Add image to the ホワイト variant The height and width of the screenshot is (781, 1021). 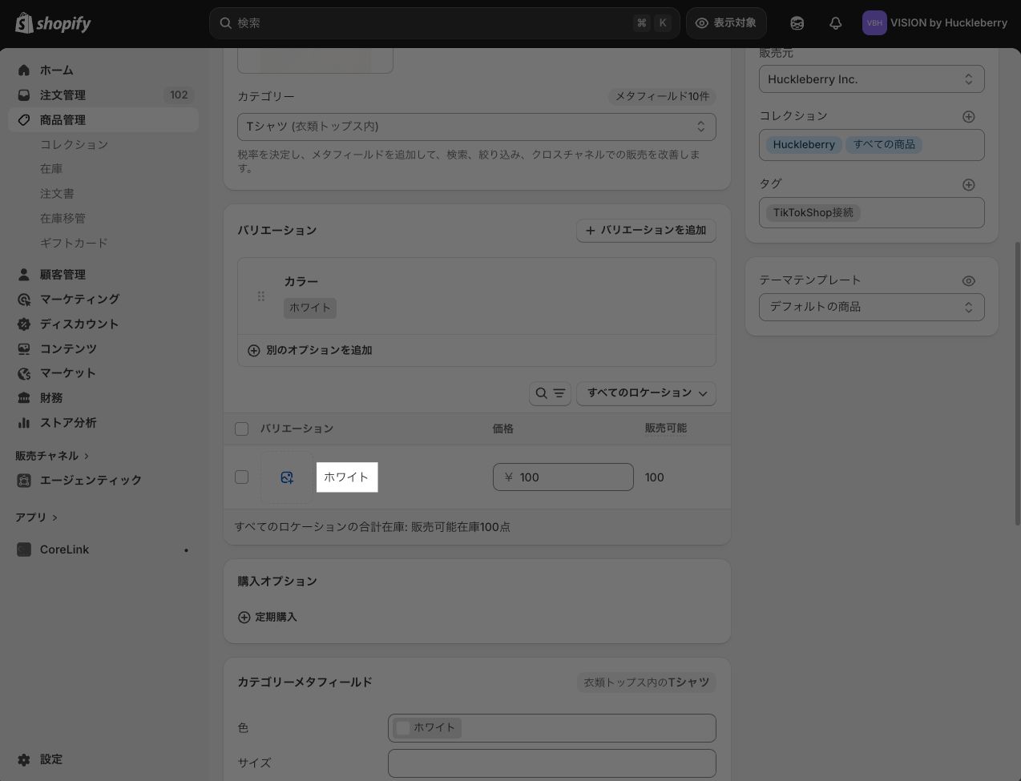pyautogui.click(x=287, y=477)
